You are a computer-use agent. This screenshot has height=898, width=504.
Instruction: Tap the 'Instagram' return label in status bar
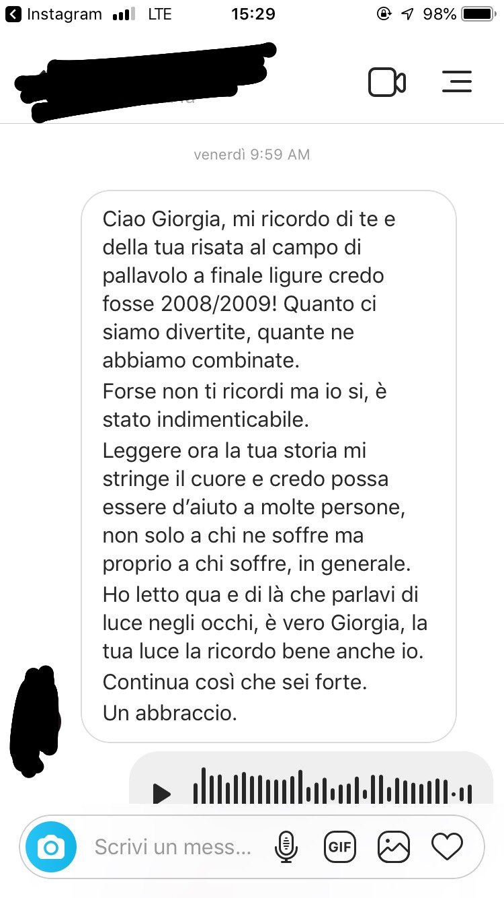pos(65,13)
